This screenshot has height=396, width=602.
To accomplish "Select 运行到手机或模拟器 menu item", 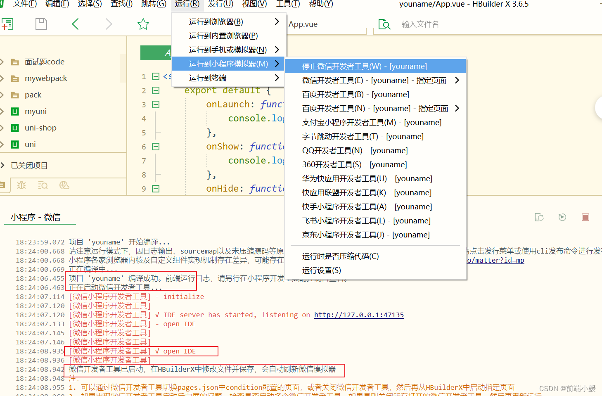I will (228, 50).
